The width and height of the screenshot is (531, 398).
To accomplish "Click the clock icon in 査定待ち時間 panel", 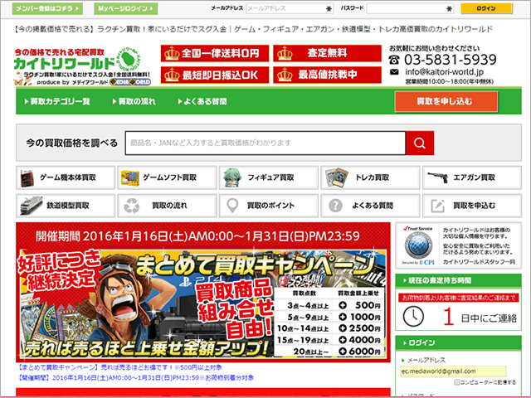I will (413, 317).
